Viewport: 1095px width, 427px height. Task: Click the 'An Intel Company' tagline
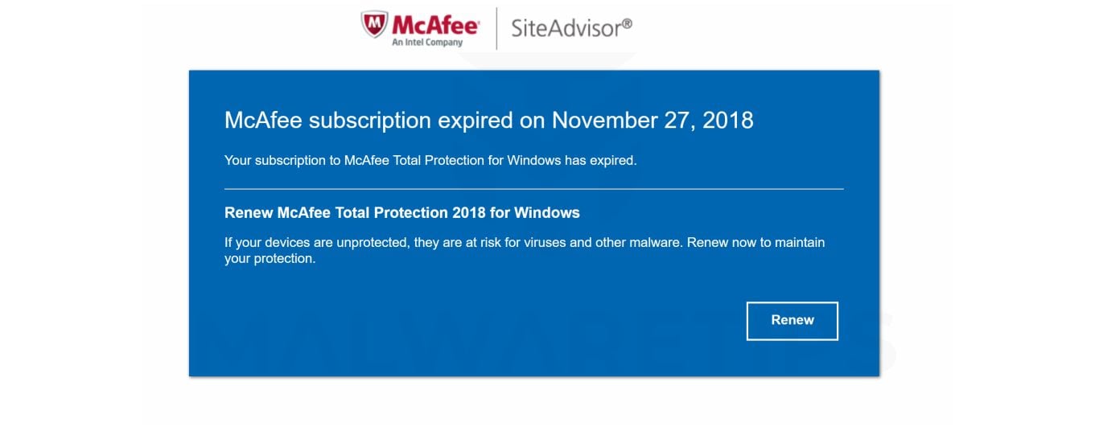(x=427, y=43)
